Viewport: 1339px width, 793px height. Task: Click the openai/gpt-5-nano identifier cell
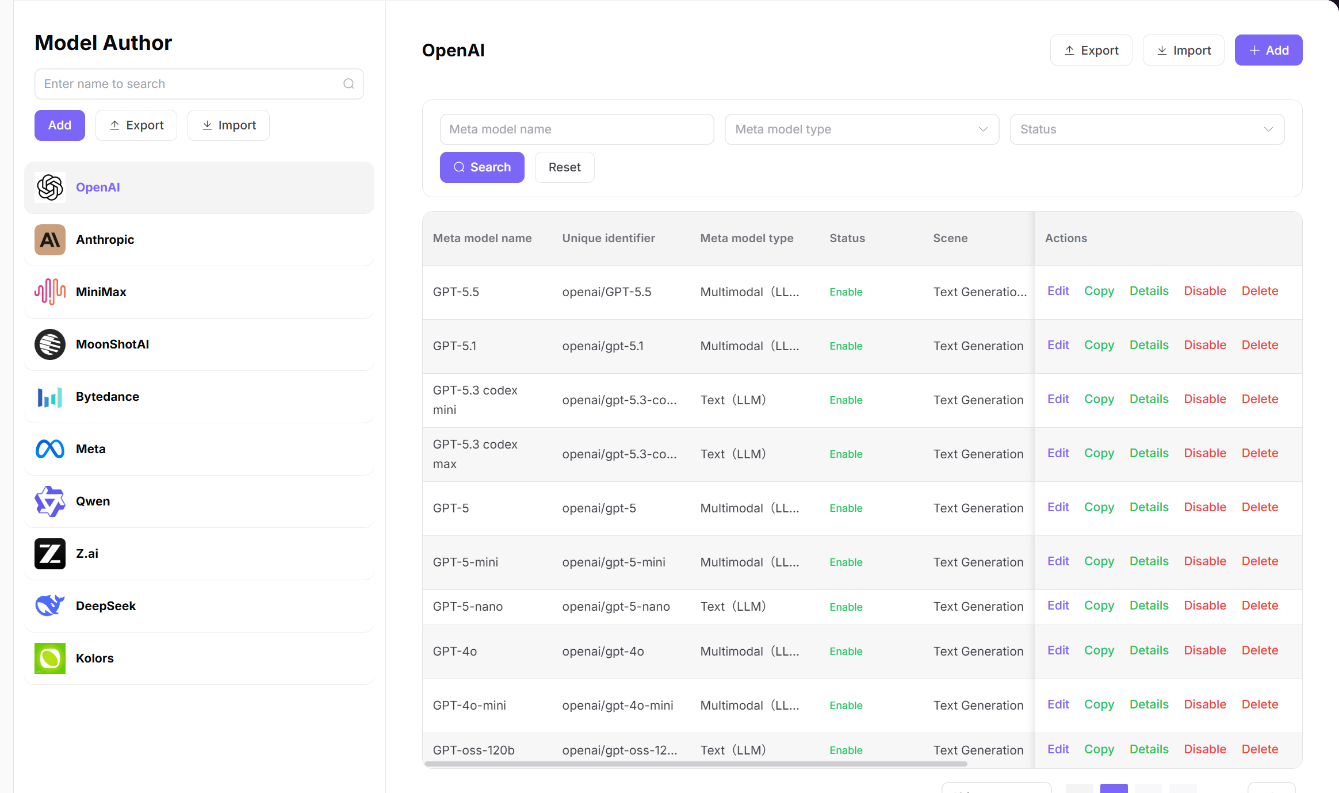click(616, 607)
